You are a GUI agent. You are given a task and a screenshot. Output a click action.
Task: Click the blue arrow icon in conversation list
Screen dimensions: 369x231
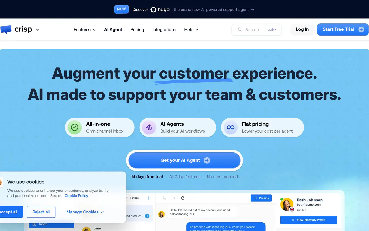[x=147, y=216]
